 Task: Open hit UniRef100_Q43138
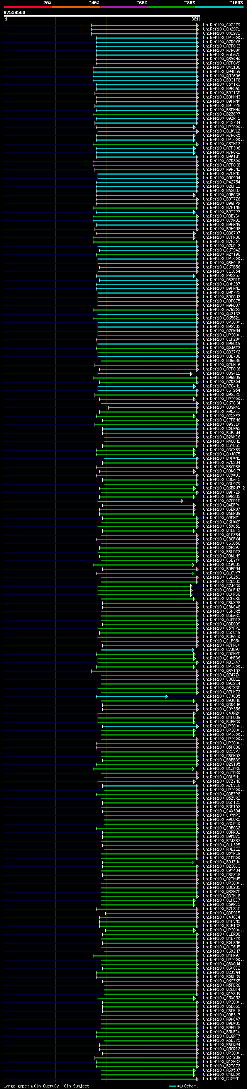(221, 67)
